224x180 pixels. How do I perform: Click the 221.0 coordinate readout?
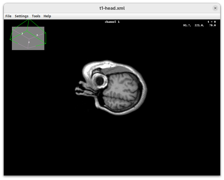pyautogui.click(x=199, y=25)
